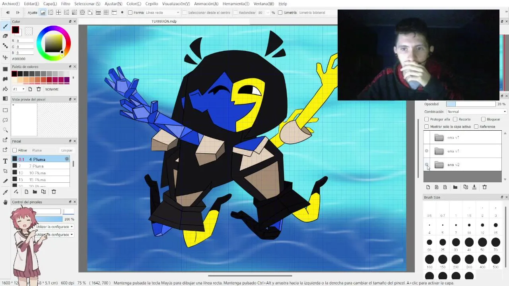Viewport: 509px width, 286px height.
Task: Toggle visibility of the ena v2 layer
Action: [x=427, y=164]
